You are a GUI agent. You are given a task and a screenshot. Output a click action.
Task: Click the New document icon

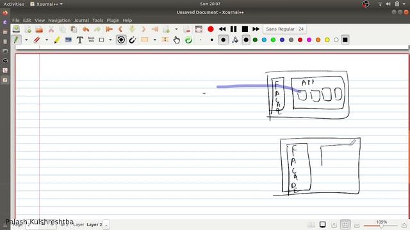(x=28, y=29)
